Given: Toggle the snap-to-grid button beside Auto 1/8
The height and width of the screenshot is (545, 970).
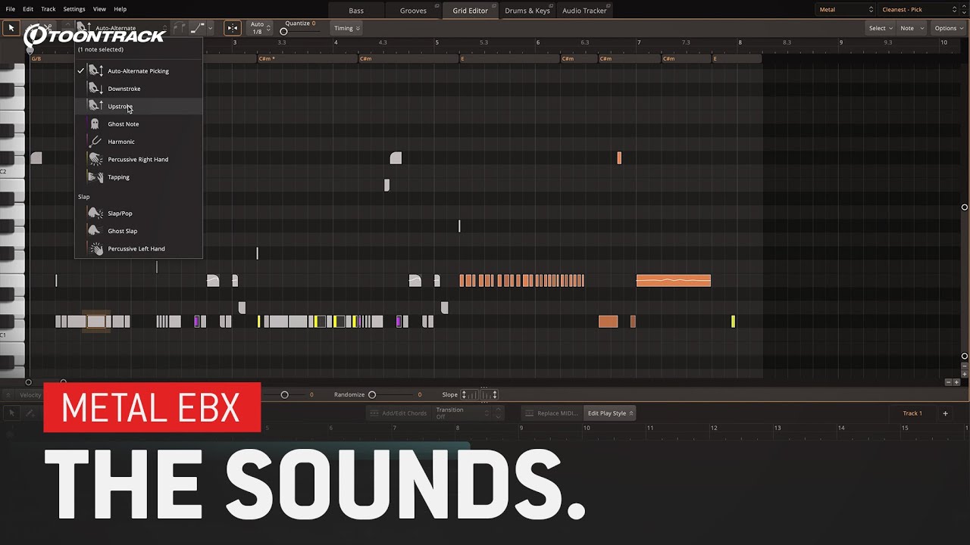Looking at the screenshot, I should 233,28.
